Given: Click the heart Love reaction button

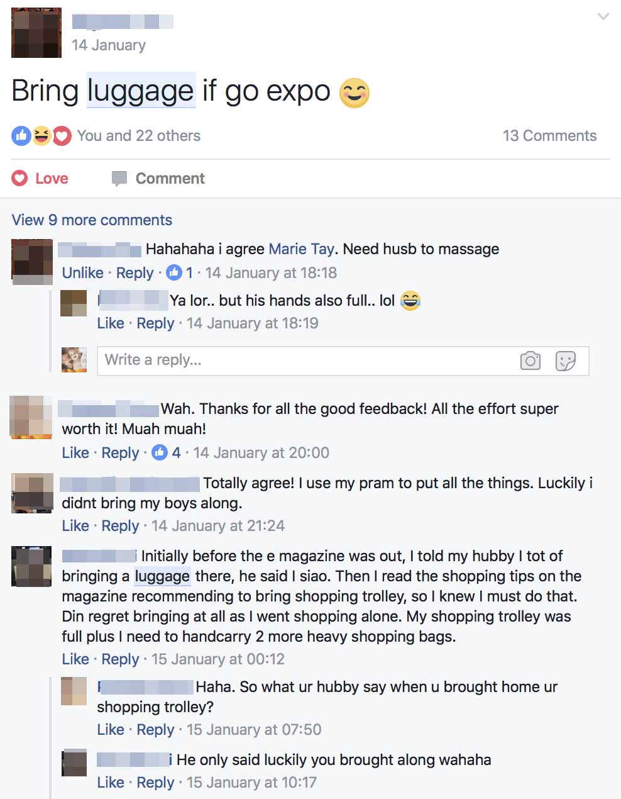Looking at the screenshot, I should coord(40,179).
